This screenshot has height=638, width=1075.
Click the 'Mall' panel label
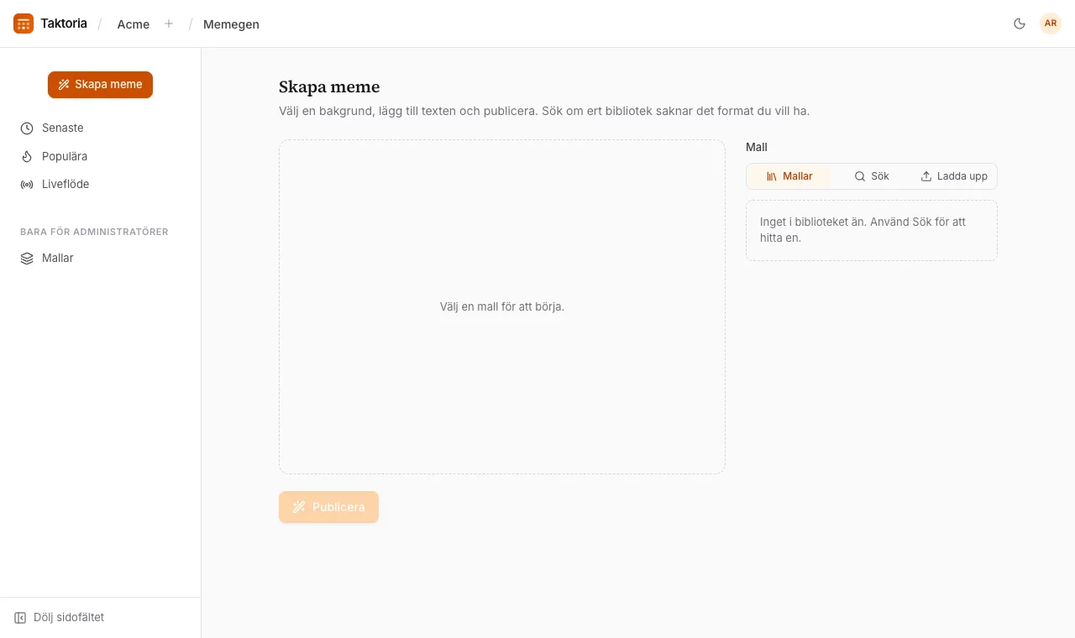point(757,147)
